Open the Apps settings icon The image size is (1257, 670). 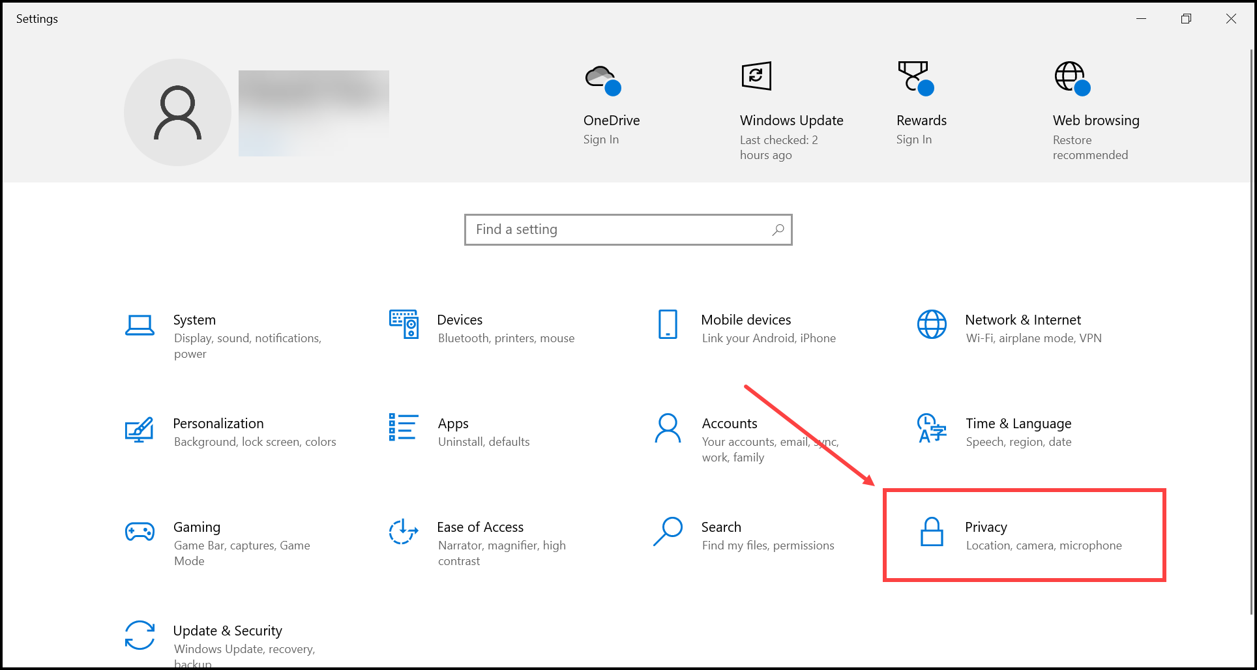point(402,428)
